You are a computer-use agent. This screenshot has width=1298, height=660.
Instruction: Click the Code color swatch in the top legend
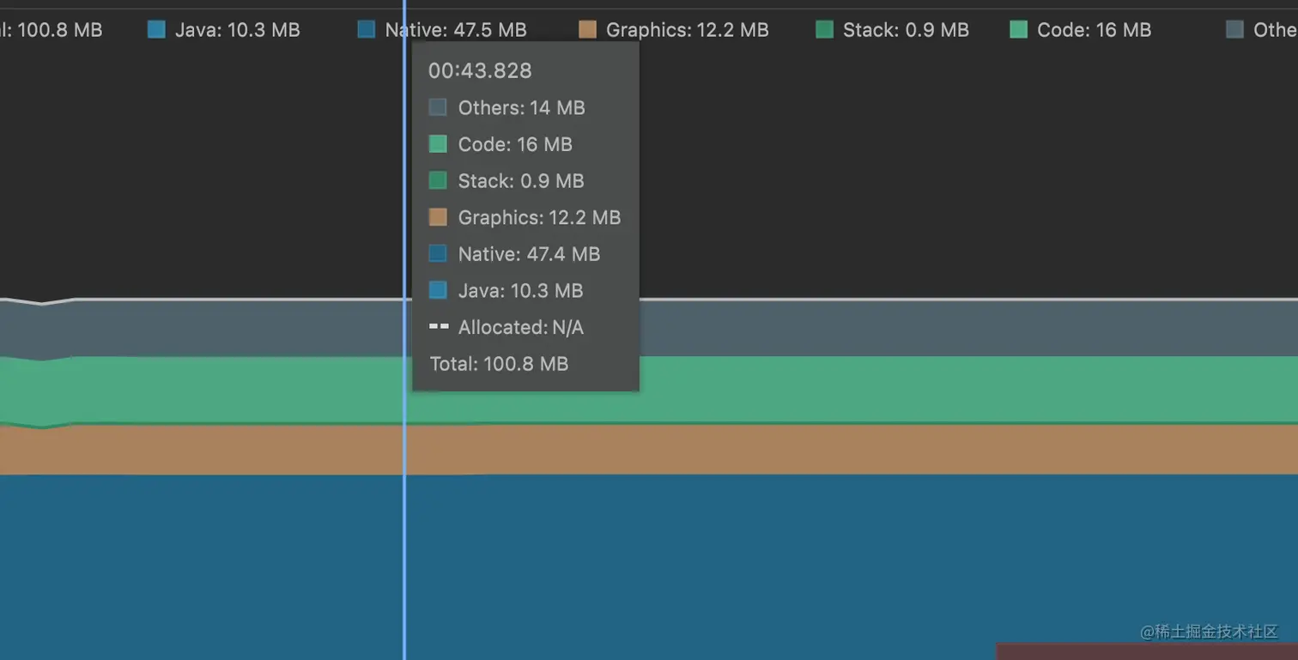[1018, 30]
